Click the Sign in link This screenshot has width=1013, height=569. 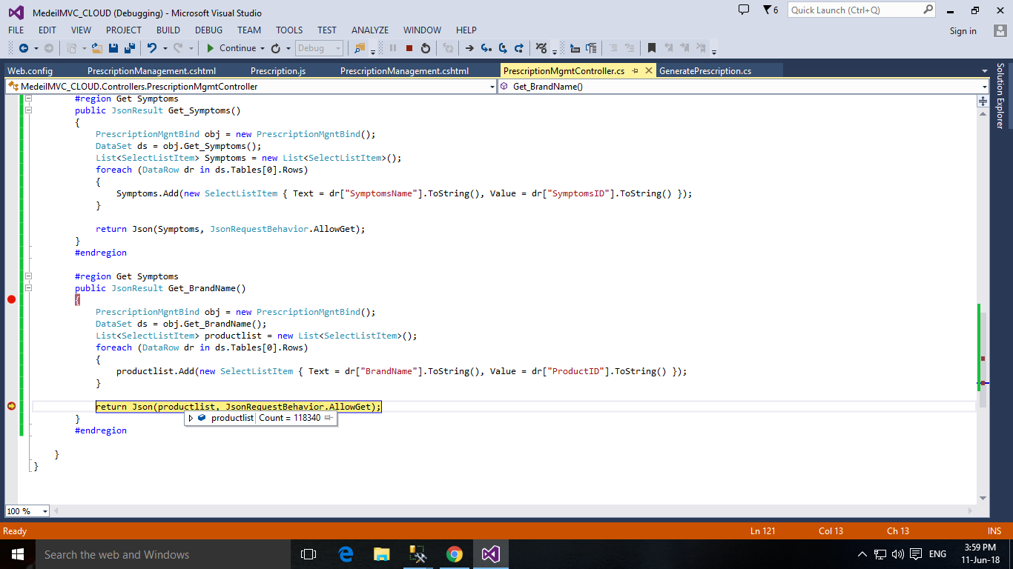pyautogui.click(x=963, y=31)
